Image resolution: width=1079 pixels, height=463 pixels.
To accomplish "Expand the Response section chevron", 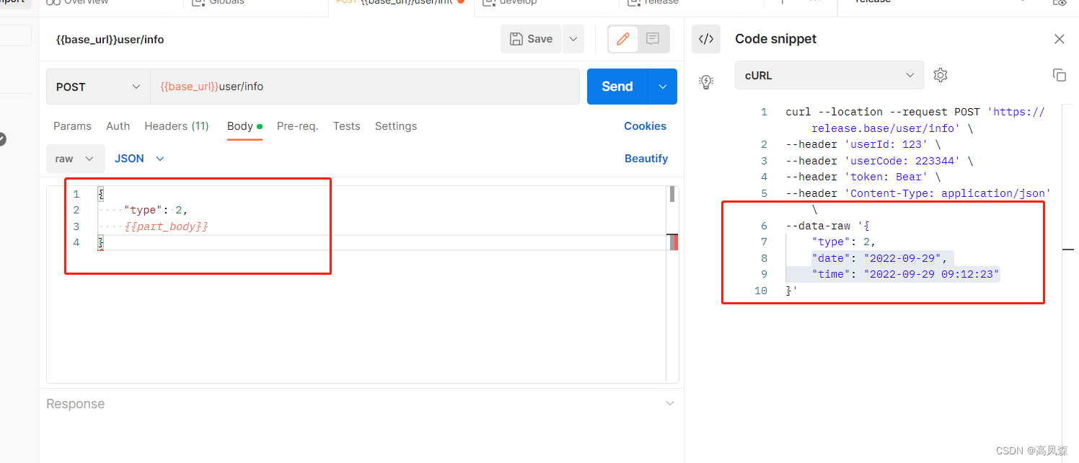I will (x=670, y=403).
